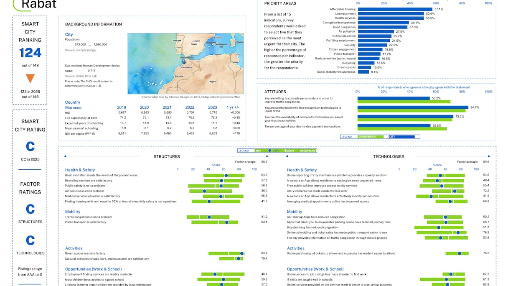Click the Mobility heading under Structures
Viewport: 508px width, 286px height.
tap(73, 212)
